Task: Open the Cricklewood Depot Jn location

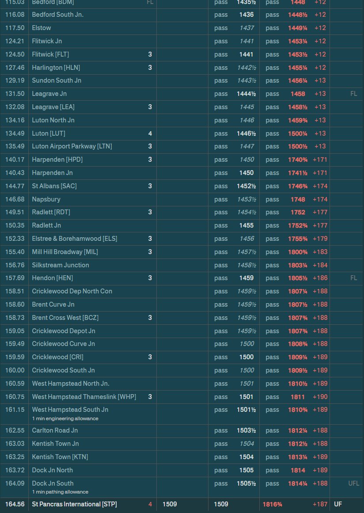Action: pyautogui.click(x=64, y=331)
